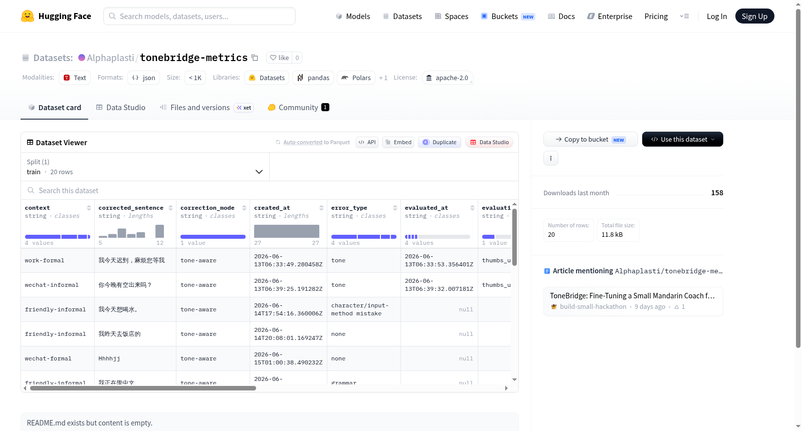Go to the Pricing page
This screenshot has height=431, width=802.
(x=656, y=16)
